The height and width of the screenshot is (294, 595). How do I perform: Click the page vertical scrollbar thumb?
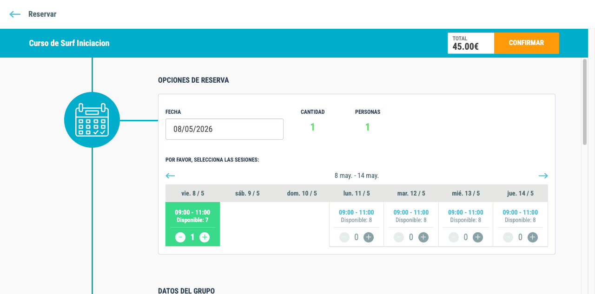585,102
